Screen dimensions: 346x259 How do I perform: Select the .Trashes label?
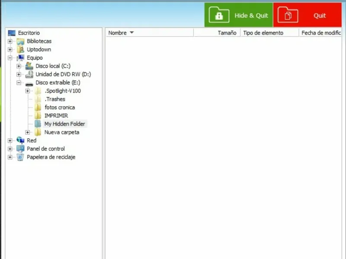(55, 99)
